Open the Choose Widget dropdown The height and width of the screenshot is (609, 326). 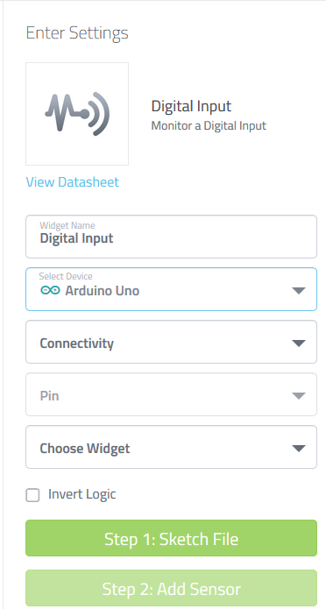[x=172, y=447]
